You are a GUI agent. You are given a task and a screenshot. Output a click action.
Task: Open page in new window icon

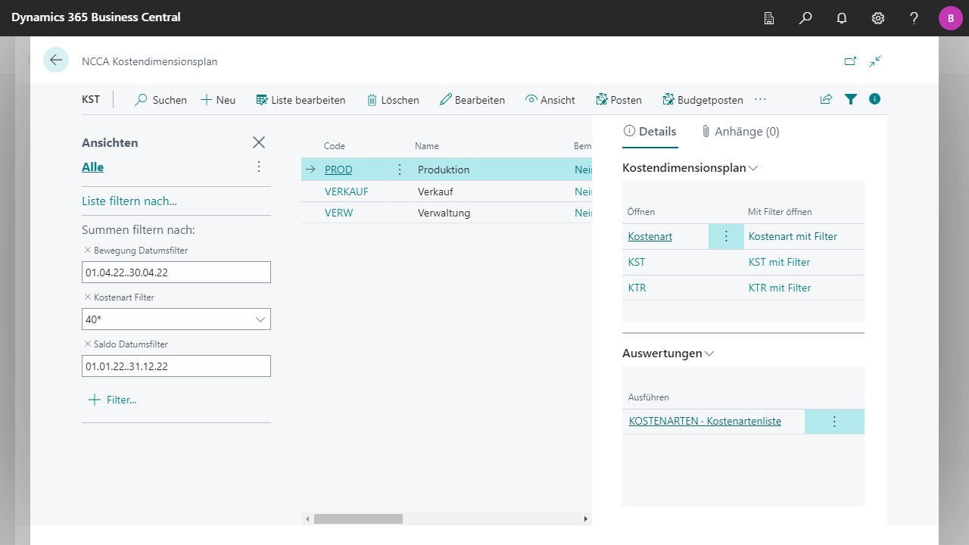coord(850,61)
